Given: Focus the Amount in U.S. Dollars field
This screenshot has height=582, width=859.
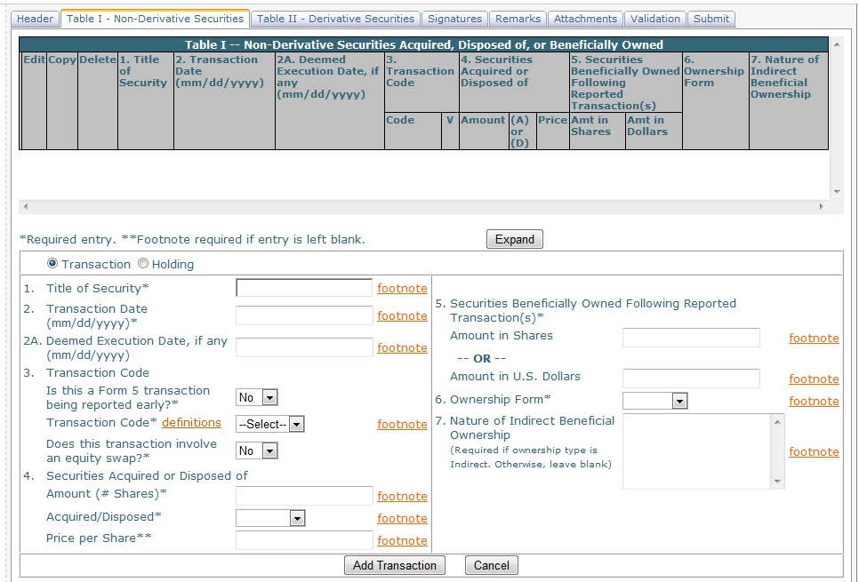Looking at the screenshot, I should pos(691,379).
